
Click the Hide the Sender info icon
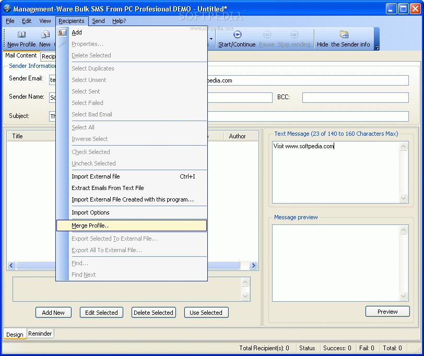coord(344,34)
